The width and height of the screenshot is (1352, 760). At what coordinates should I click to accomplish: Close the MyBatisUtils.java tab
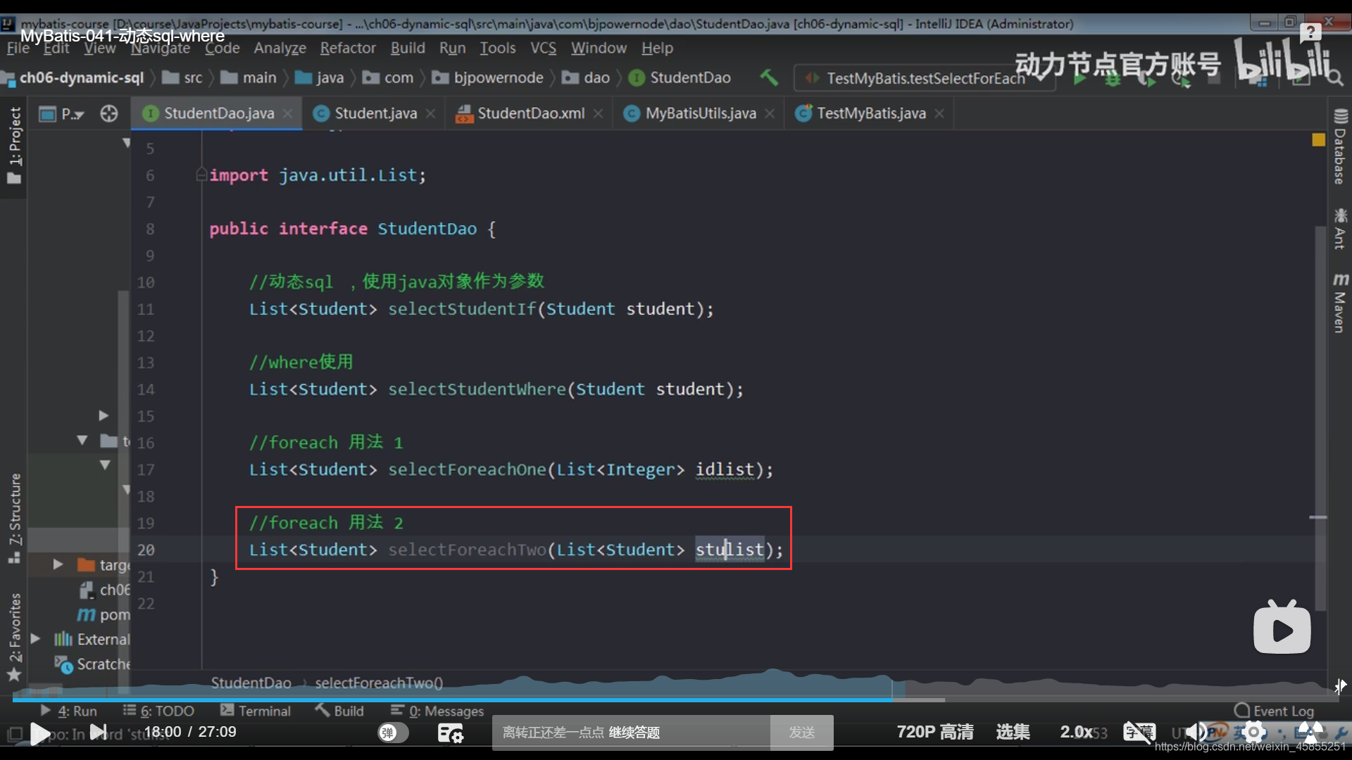point(770,113)
